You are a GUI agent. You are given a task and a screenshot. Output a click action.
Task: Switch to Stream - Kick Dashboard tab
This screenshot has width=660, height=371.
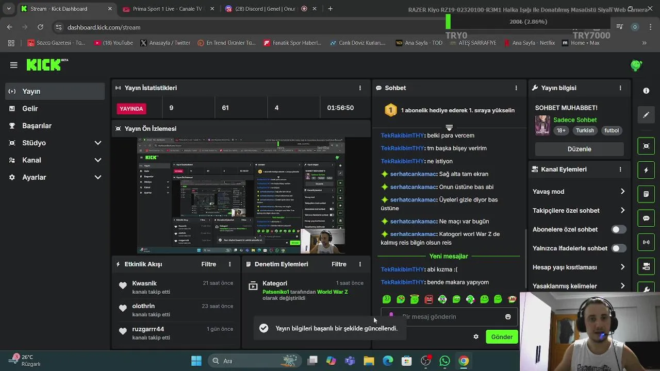click(66, 9)
